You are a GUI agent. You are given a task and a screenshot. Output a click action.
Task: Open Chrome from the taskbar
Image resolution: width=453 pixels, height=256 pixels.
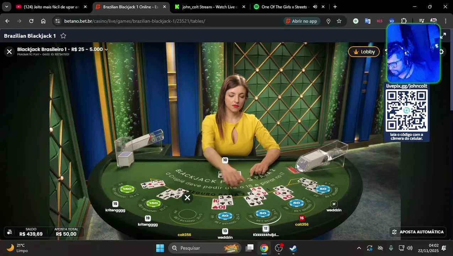coord(264,248)
